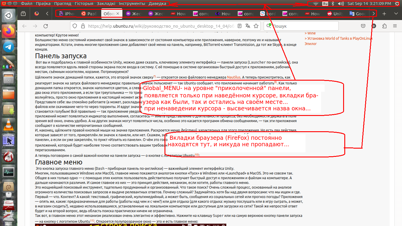Open the Інструменты menu
Screen dimensions: 402x226
[132, 4]
